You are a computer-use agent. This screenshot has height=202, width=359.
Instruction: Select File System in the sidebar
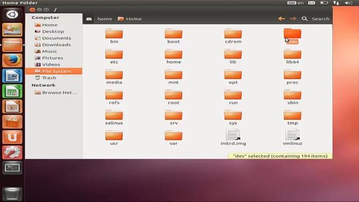(x=54, y=71)
